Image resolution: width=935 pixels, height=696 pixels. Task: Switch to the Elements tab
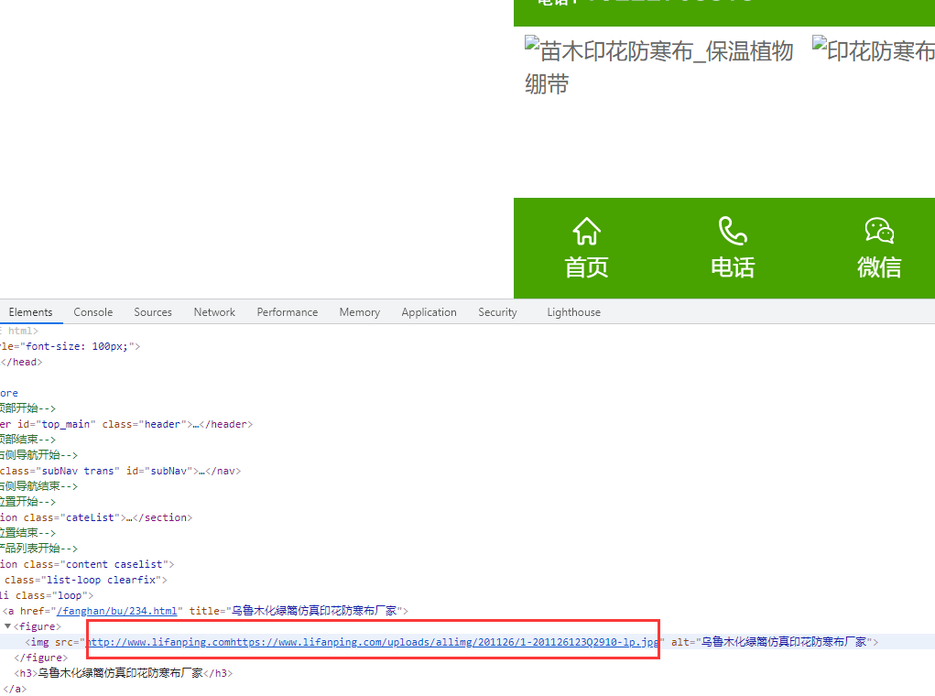pos(30,312)
